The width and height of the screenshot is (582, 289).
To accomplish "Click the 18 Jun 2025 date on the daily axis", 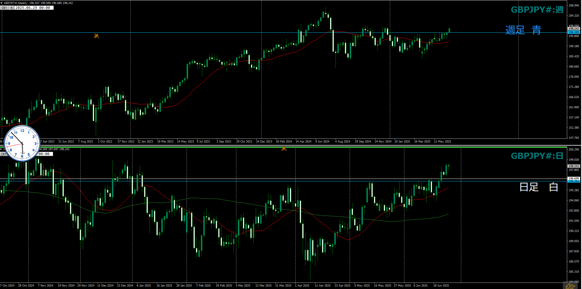I will [x=441, y=286].
